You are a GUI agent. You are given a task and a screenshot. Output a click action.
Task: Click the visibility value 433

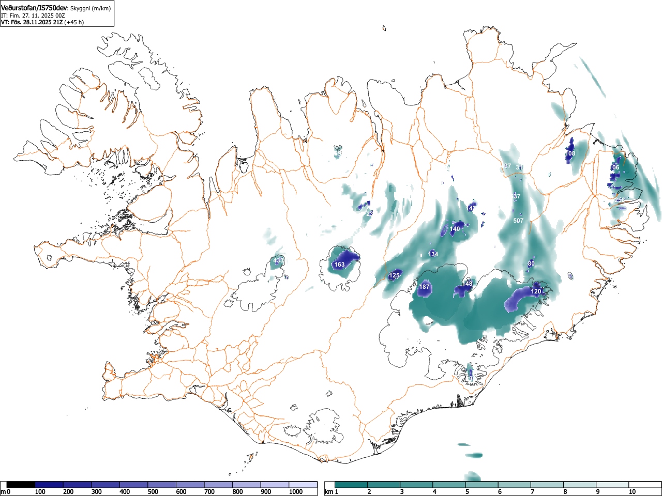click(x=278, y=260)
